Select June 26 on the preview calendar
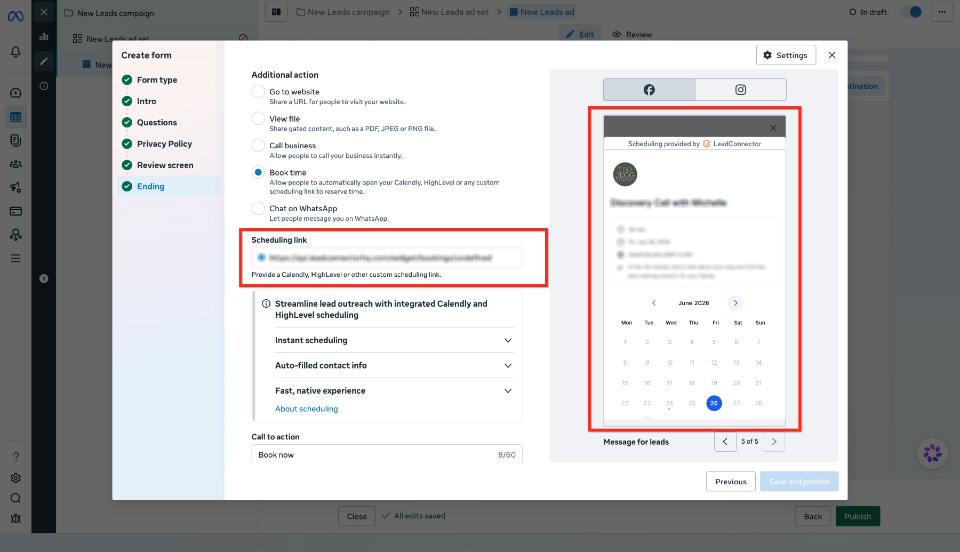960x552 pixels. coord(714,403)
